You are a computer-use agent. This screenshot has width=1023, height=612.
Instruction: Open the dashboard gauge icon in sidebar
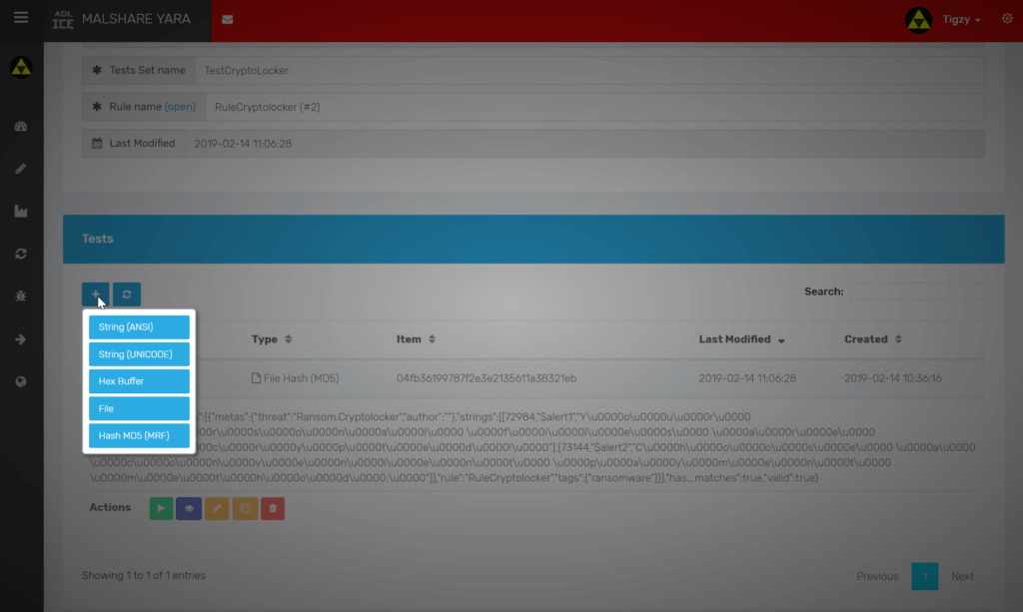point(21,126)
